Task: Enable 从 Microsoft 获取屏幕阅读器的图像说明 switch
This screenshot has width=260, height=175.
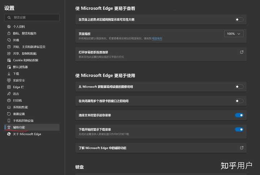Action: tap(239, 87)
